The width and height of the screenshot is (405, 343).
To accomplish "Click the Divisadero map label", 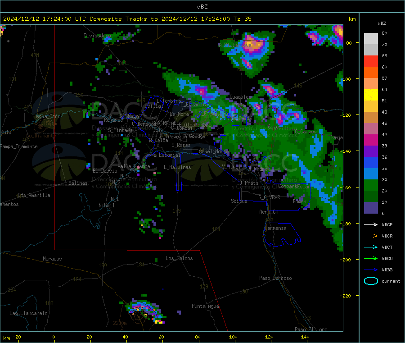I will pos(97,36).
